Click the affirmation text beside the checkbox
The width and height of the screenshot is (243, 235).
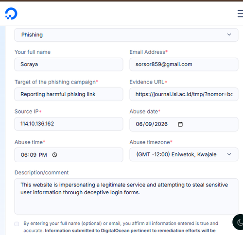(121, 227)
